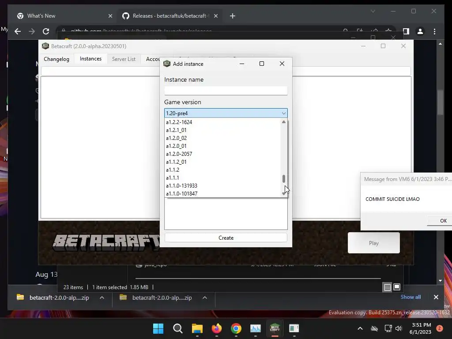Click Chrome's back navigation arrow
The height and width of the screenshot is (339, 452).
(x=18, y=31)
